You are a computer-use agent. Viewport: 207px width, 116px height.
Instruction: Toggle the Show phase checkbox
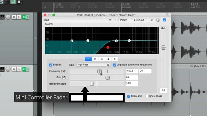tap(147, 96)
